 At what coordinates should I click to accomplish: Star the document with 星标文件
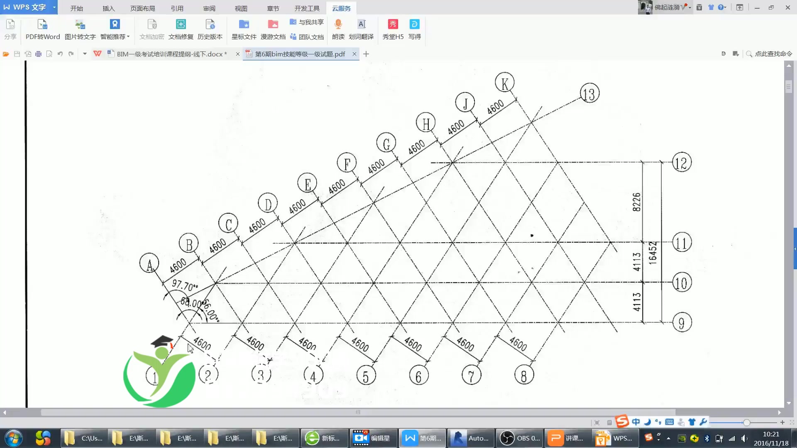(x=244, y=29)
